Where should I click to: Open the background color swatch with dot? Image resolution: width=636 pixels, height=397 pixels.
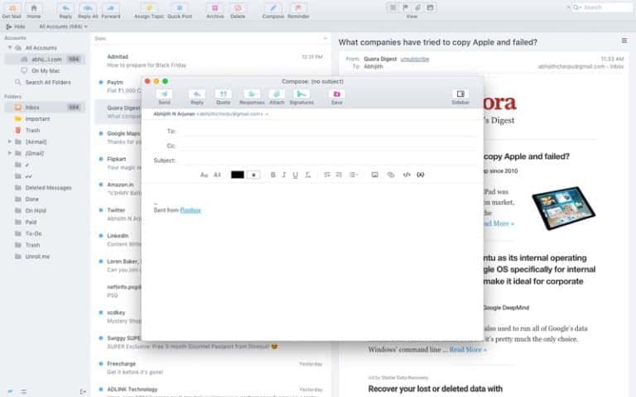(253, 175)
